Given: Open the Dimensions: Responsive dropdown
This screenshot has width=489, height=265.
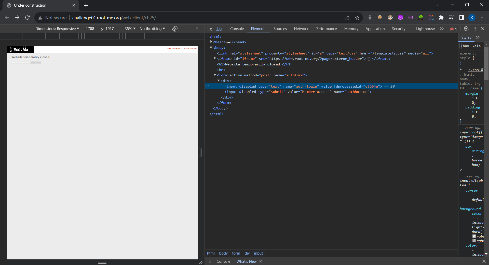Looking at the screenshot, I should 57,29.
